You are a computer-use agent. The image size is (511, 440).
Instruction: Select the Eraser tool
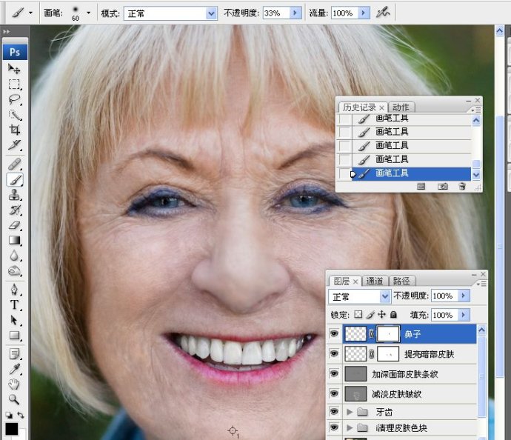coord(14,225)
